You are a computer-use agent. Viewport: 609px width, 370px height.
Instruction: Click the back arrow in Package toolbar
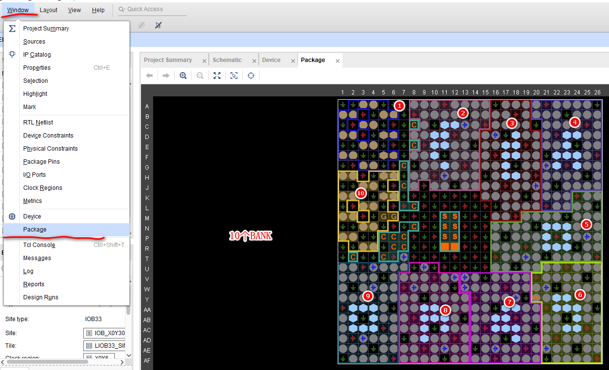tap(150, 76)
